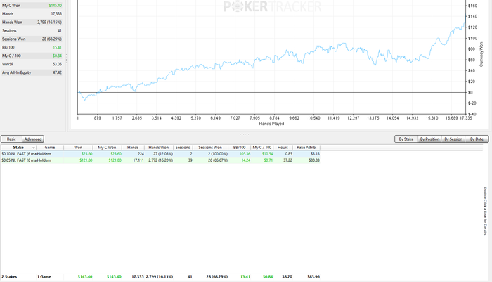Click the $80.83 rake attrib cell
492x282 pixels.
tap(313, 160)
